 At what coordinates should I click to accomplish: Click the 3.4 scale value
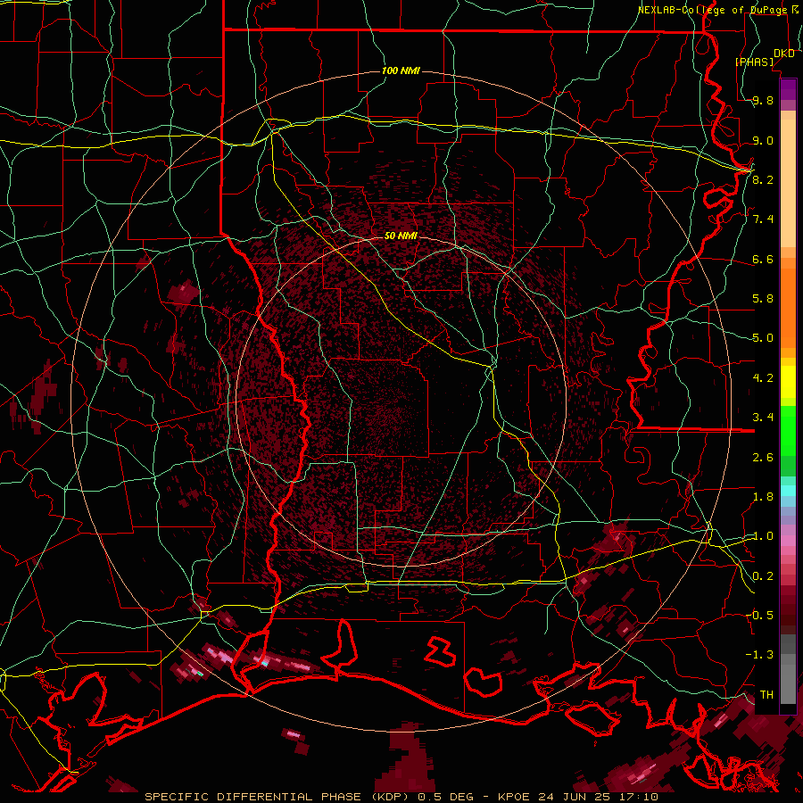tap(763, 418)
